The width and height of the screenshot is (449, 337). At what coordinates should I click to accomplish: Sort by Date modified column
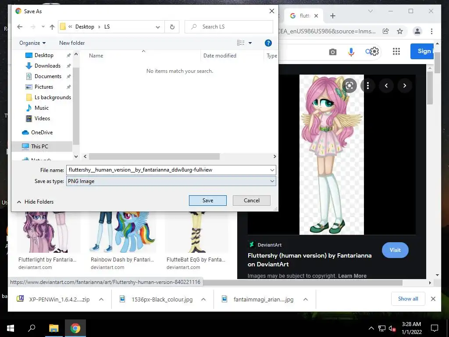pos(220,56)
